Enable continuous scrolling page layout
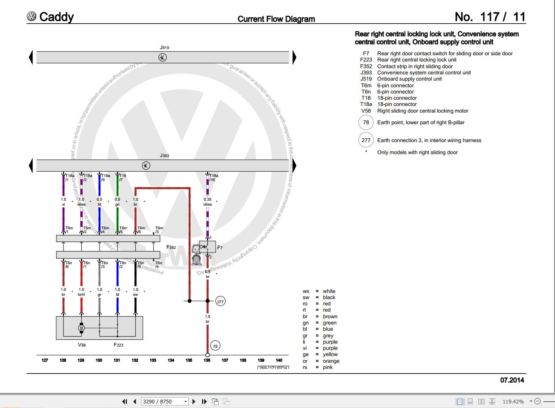 point(470,401)
